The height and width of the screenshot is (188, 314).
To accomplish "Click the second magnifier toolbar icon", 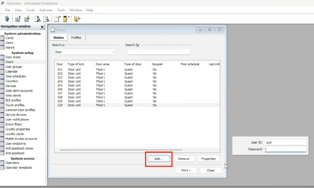I will coord(46,19).
